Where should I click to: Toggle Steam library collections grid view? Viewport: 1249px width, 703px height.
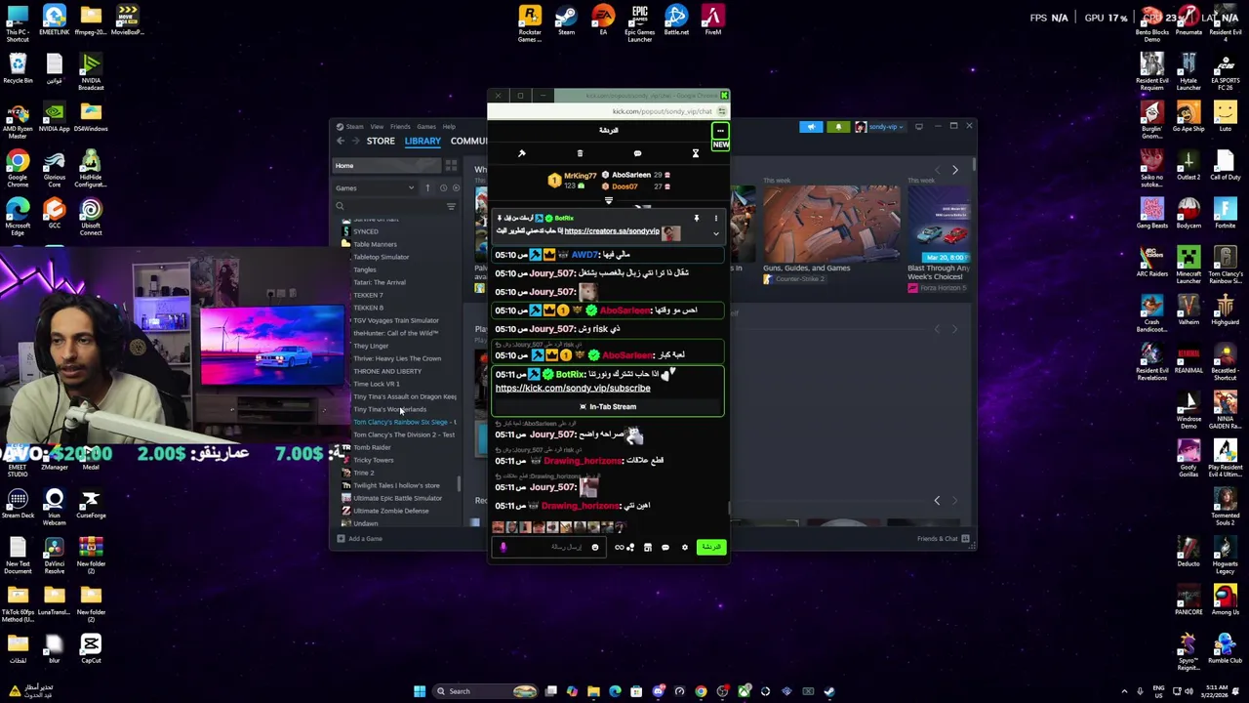(x=451, y=166)
